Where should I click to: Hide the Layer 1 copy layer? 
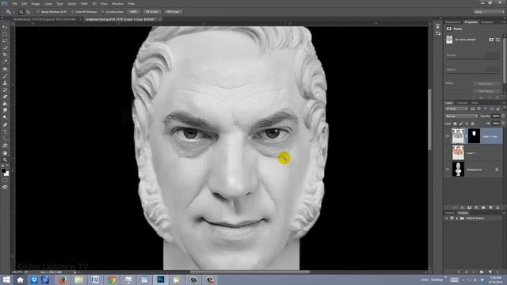448,136
